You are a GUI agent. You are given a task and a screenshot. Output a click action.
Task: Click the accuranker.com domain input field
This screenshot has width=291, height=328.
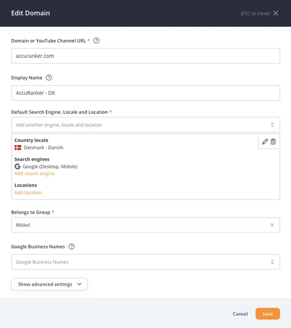[x=145, y=56]
